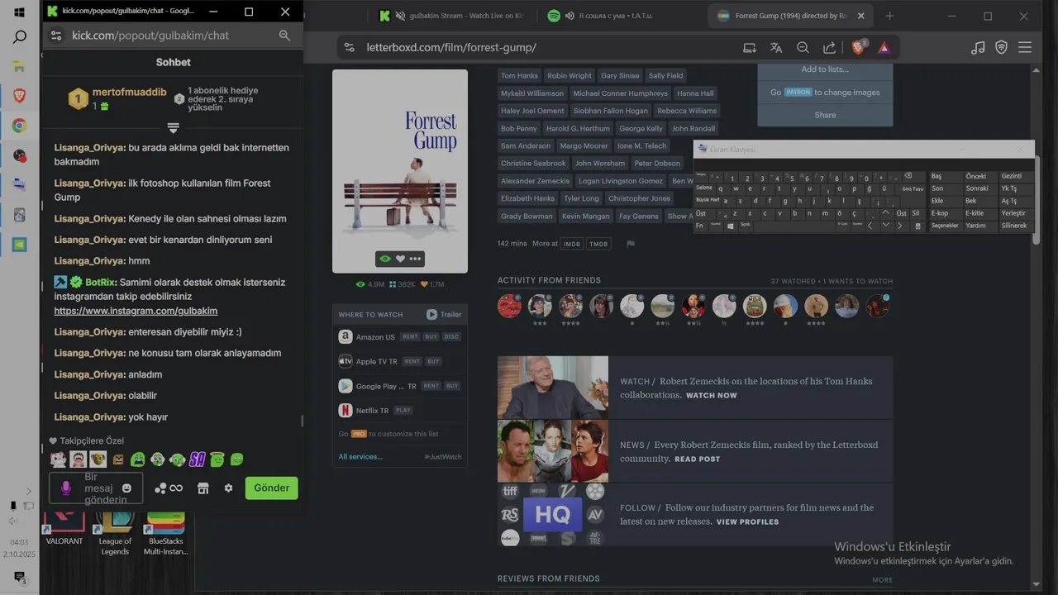Open the instagram.com/gulbakim chat link
This screenshot has width=1058, height=595.
[136, 311]
